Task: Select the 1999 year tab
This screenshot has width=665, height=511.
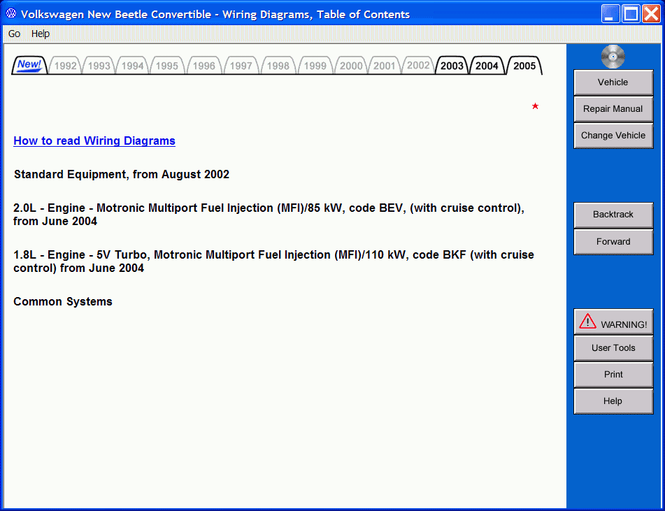Action: [x=315, y=66]
